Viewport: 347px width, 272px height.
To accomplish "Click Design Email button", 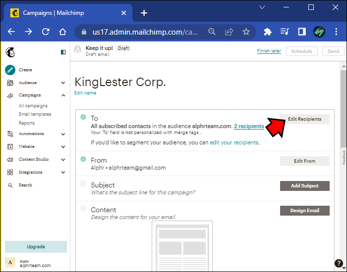I will (304, 211).
